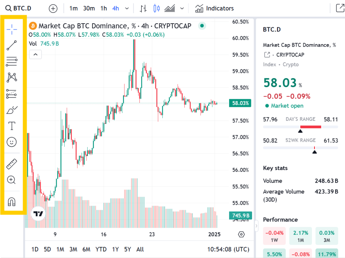The width and height of the screenshot is (345, 258).
Task: Switch to bar chart style
Action: pyautogui.click(x=144, y=8)
